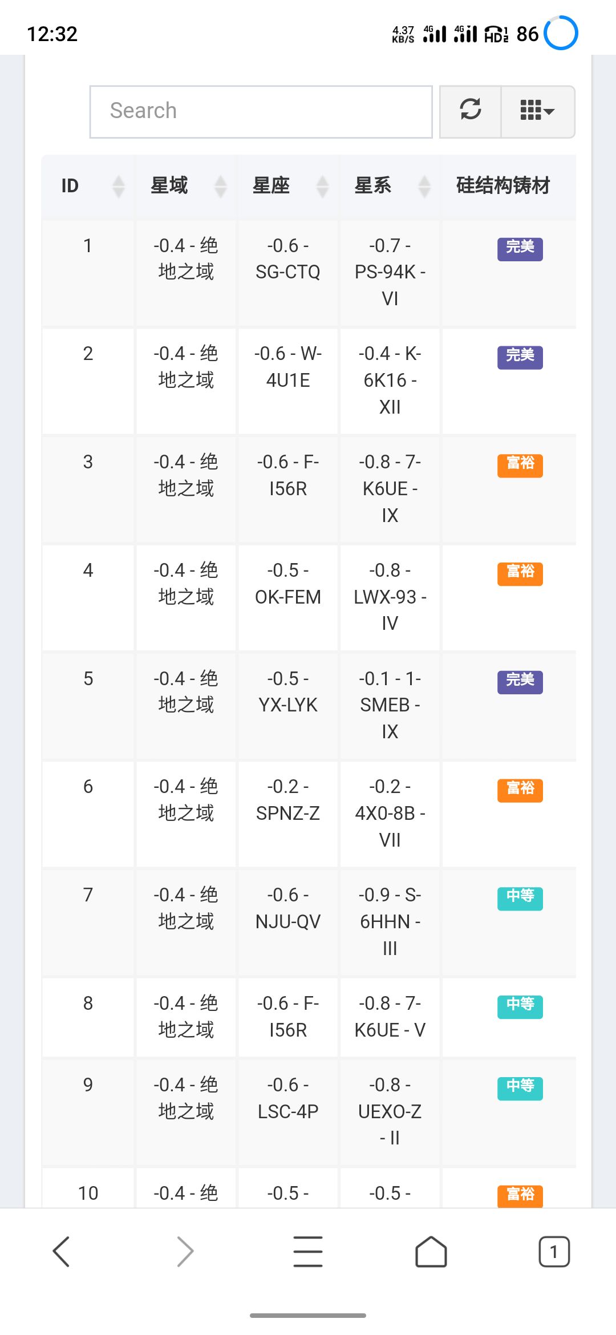This screenshot has height=1335, width=616.
Task: Click the 富裕 badge in row 3
Action: click(x=520, y=464)
